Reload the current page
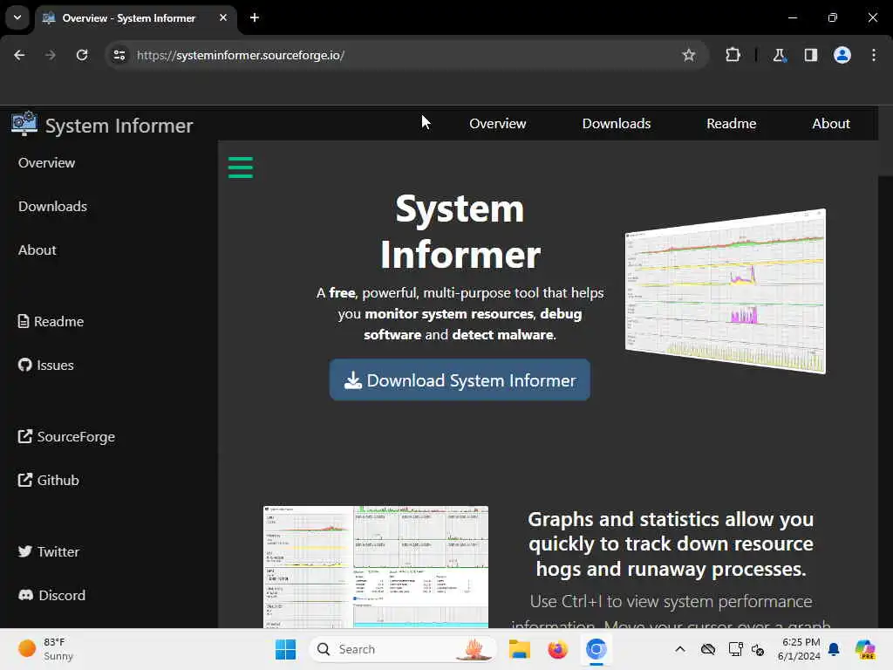Image resolution: width=893 pixels, height=670 pixels. (82, 55)
